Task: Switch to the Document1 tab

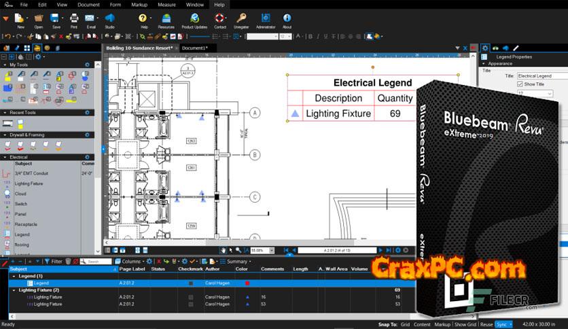Action: [194, 48]
